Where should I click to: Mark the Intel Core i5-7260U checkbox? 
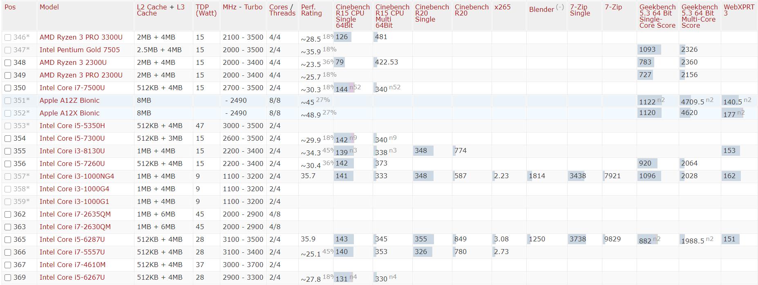(x=8, y=164)
